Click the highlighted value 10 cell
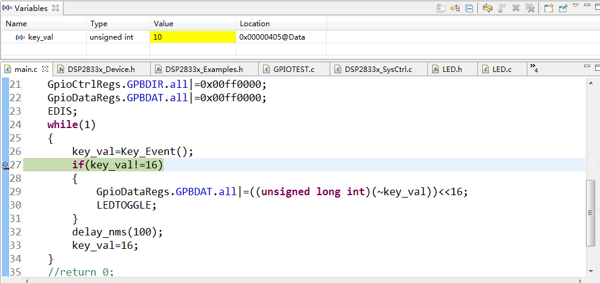Screen dimensions: 600x283 click(x=193, y=37)
